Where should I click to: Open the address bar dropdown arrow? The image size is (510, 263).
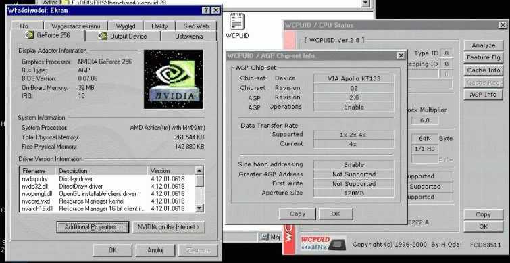click(366, 3)
